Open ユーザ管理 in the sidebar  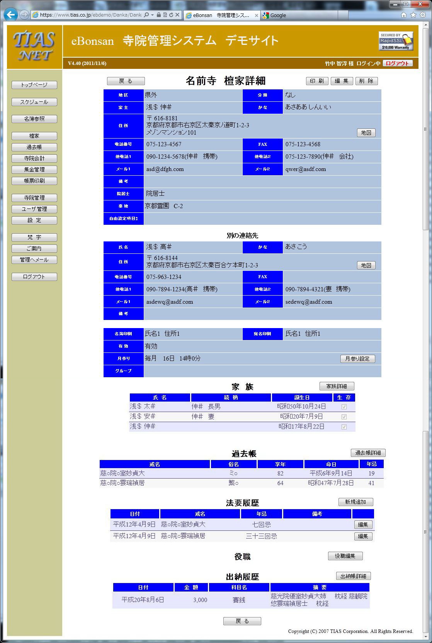(x=34, y=209)
